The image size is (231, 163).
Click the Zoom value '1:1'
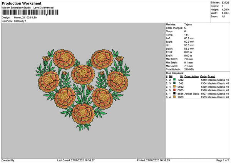coord(223,17)
